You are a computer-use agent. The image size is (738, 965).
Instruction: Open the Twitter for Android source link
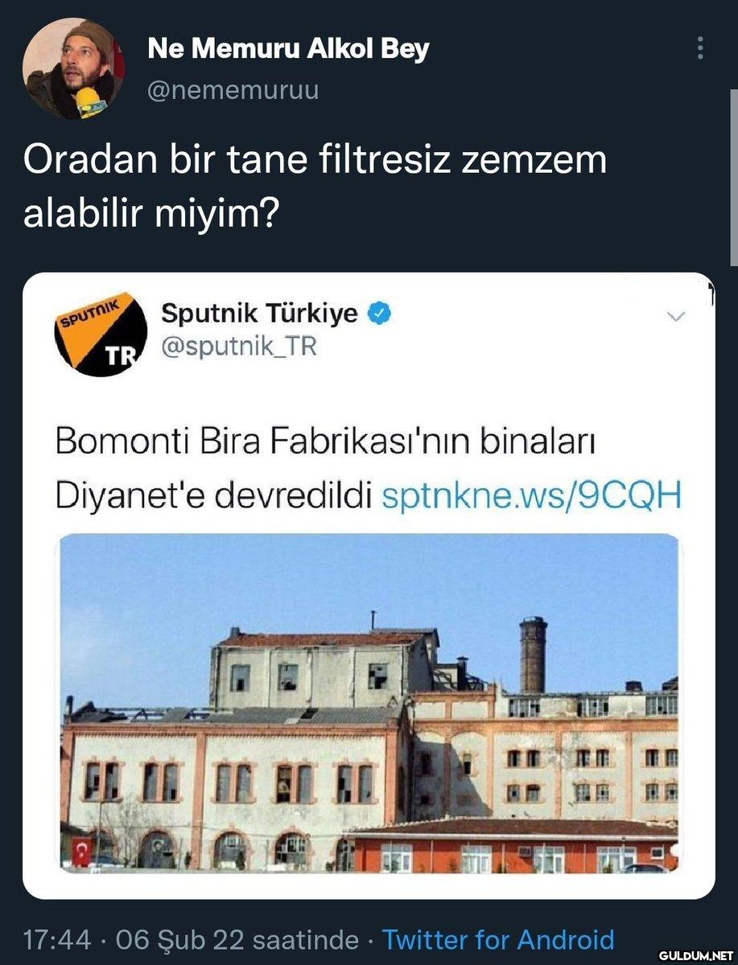click(498, 939)
